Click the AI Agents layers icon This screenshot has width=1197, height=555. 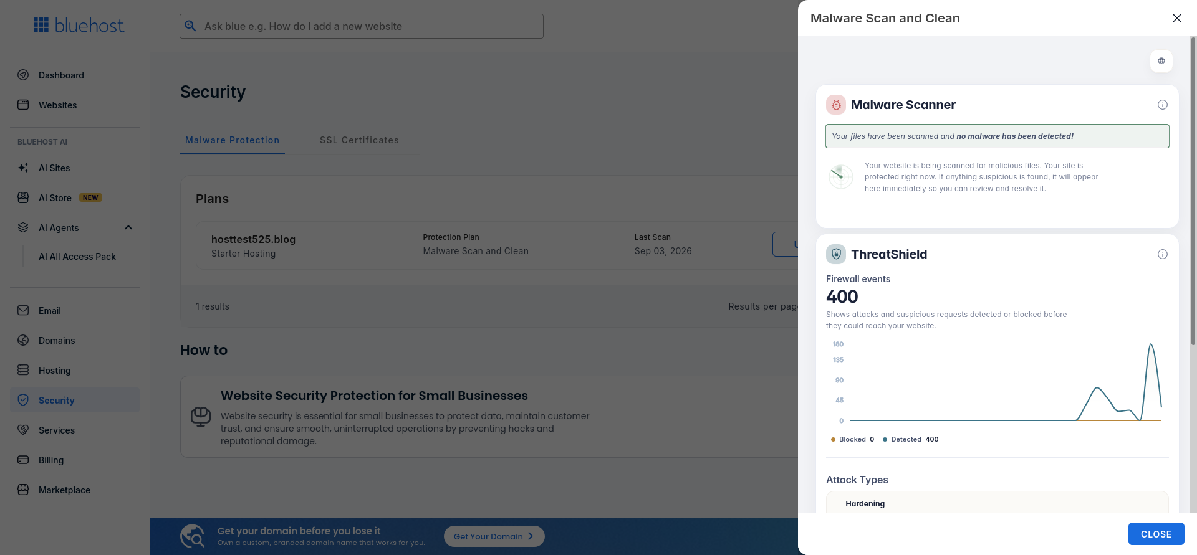tap(23, 227)
